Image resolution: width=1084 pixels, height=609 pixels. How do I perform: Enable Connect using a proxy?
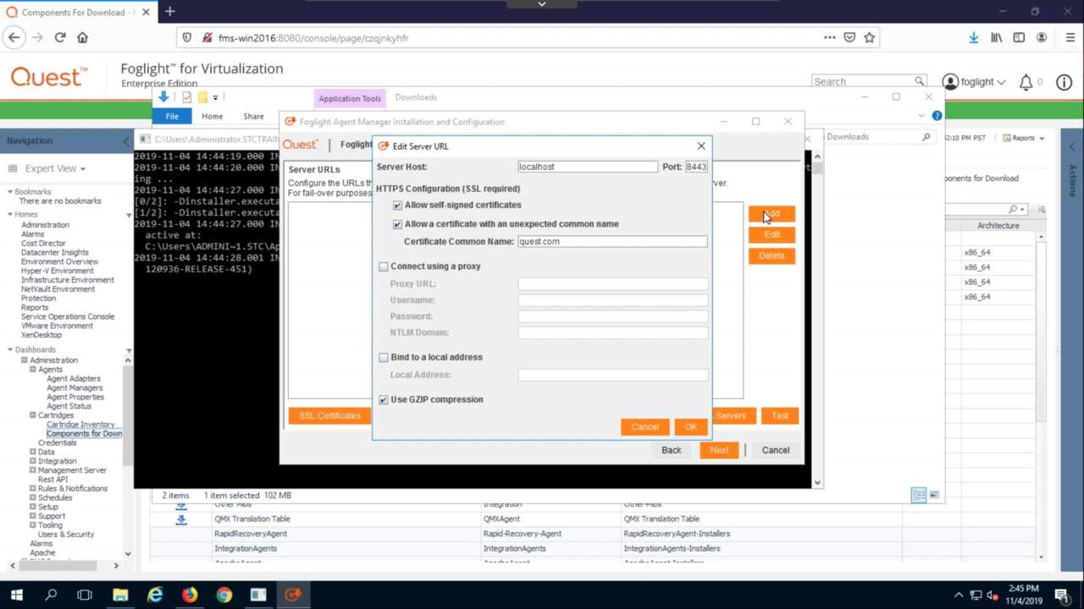coord(383,266)
